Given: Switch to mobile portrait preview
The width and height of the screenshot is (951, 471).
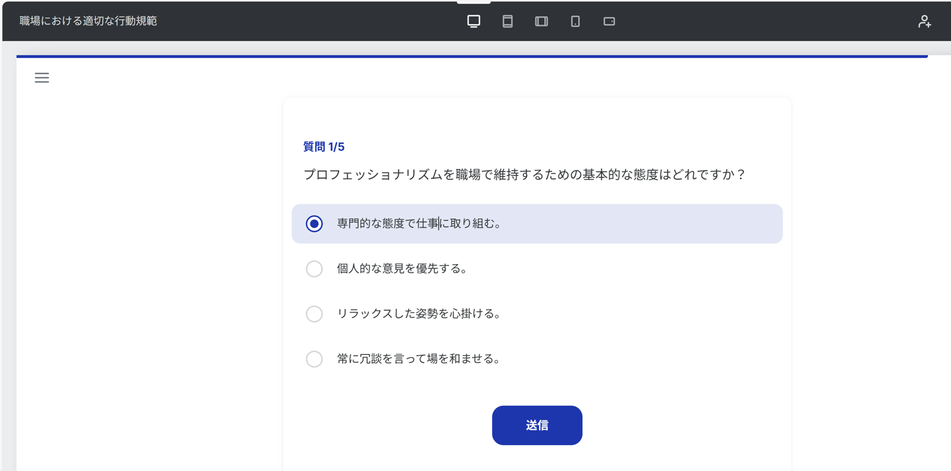Looking at the screenshot, I should [575, 21].
